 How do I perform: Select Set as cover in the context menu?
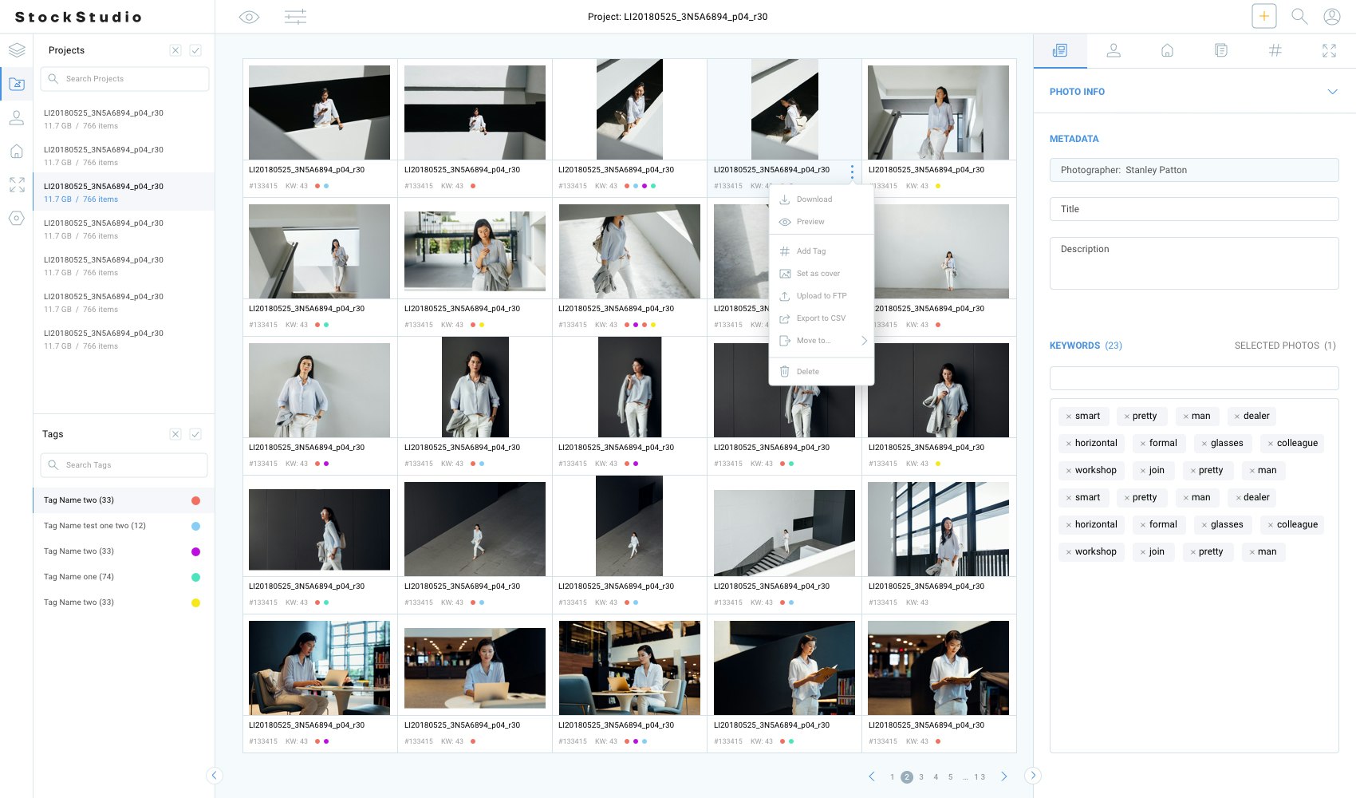pos(818,273)
